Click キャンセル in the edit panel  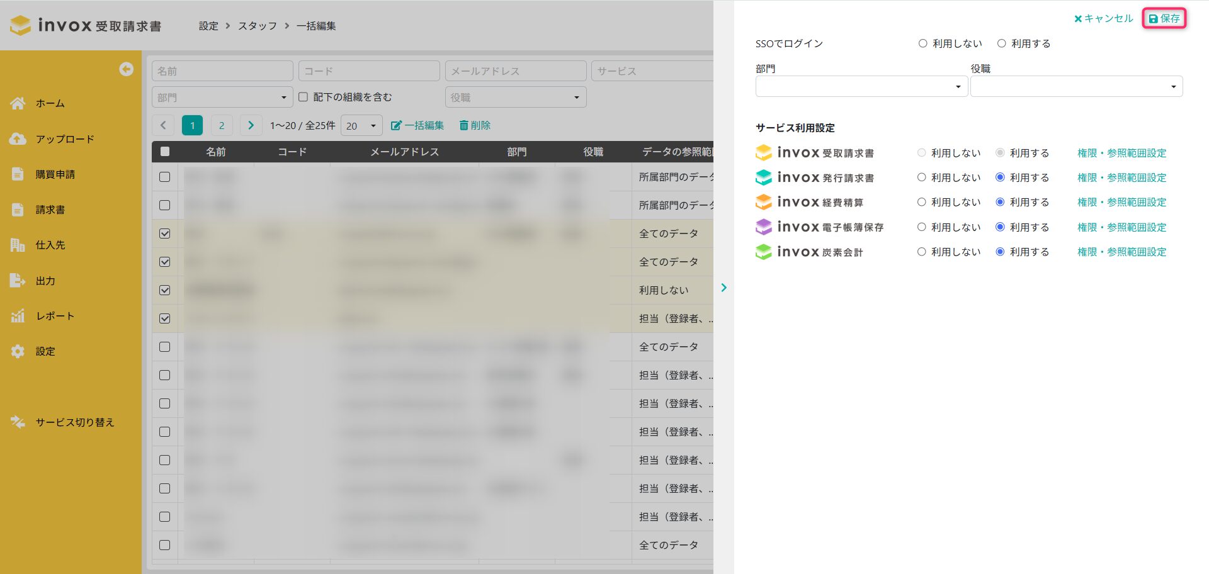coord(1103,18)
